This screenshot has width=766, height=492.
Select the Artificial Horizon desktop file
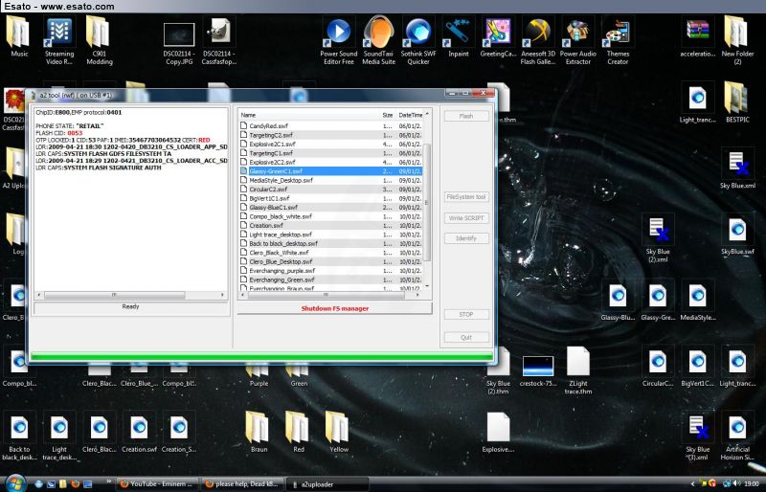coord(737,436)
